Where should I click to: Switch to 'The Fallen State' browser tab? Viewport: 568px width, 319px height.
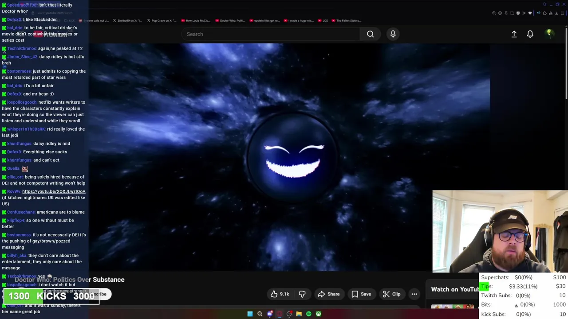click(x=346, y=20)
